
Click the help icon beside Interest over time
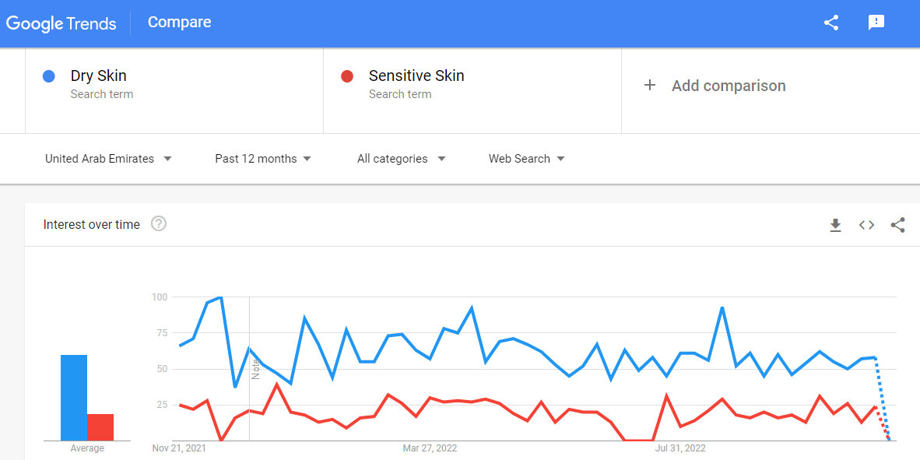[159, 223]
